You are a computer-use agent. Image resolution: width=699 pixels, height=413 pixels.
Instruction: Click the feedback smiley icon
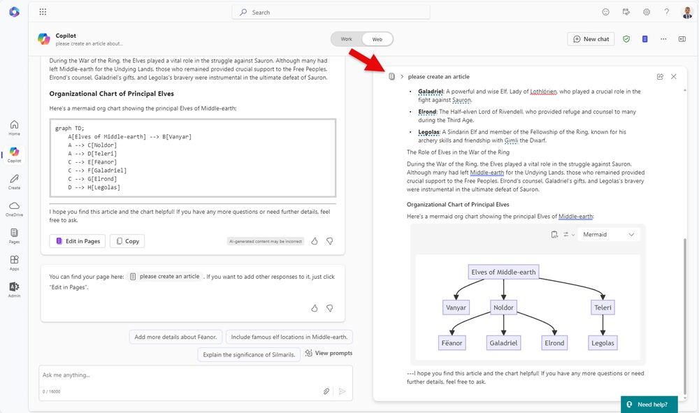[605, 12]
